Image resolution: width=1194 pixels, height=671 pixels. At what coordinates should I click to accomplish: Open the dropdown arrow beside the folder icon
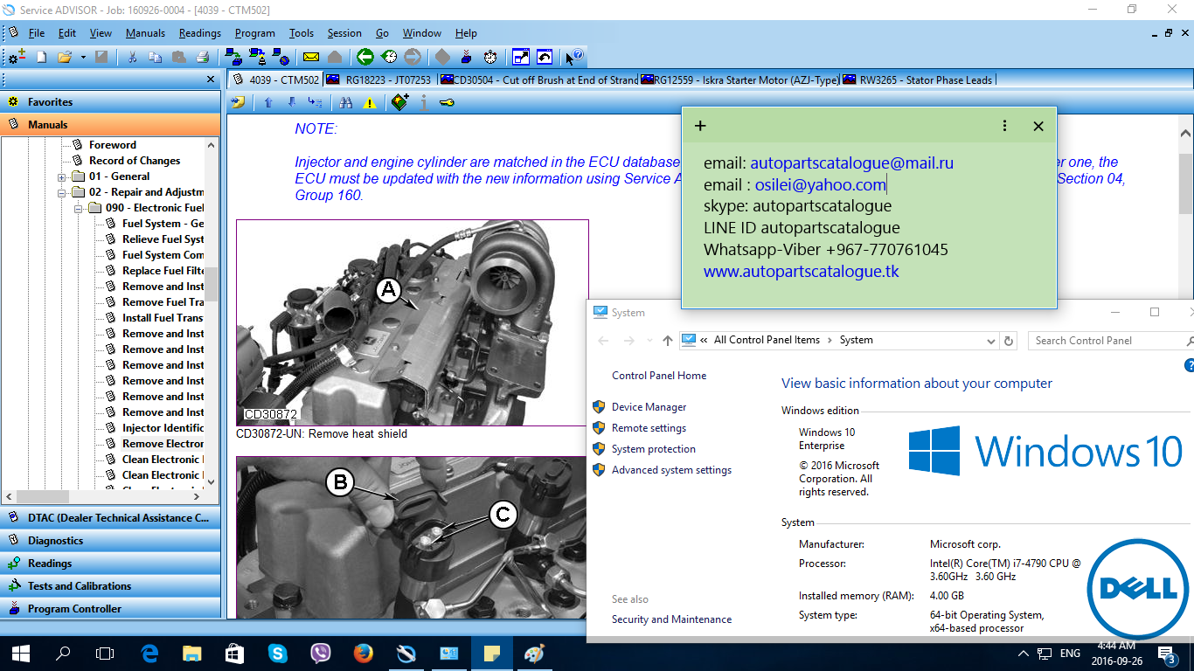(x=83, y=58)
